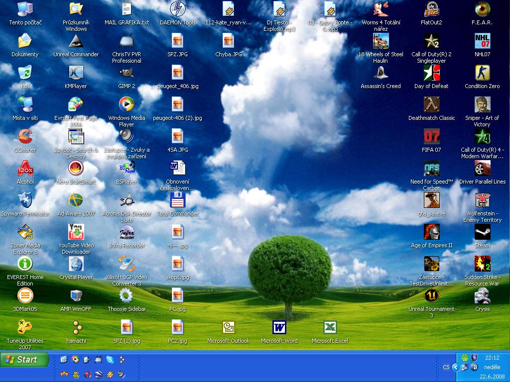Expand hidden system tray icons
This screenshot has height=382, width=510.
pos(455,367)
